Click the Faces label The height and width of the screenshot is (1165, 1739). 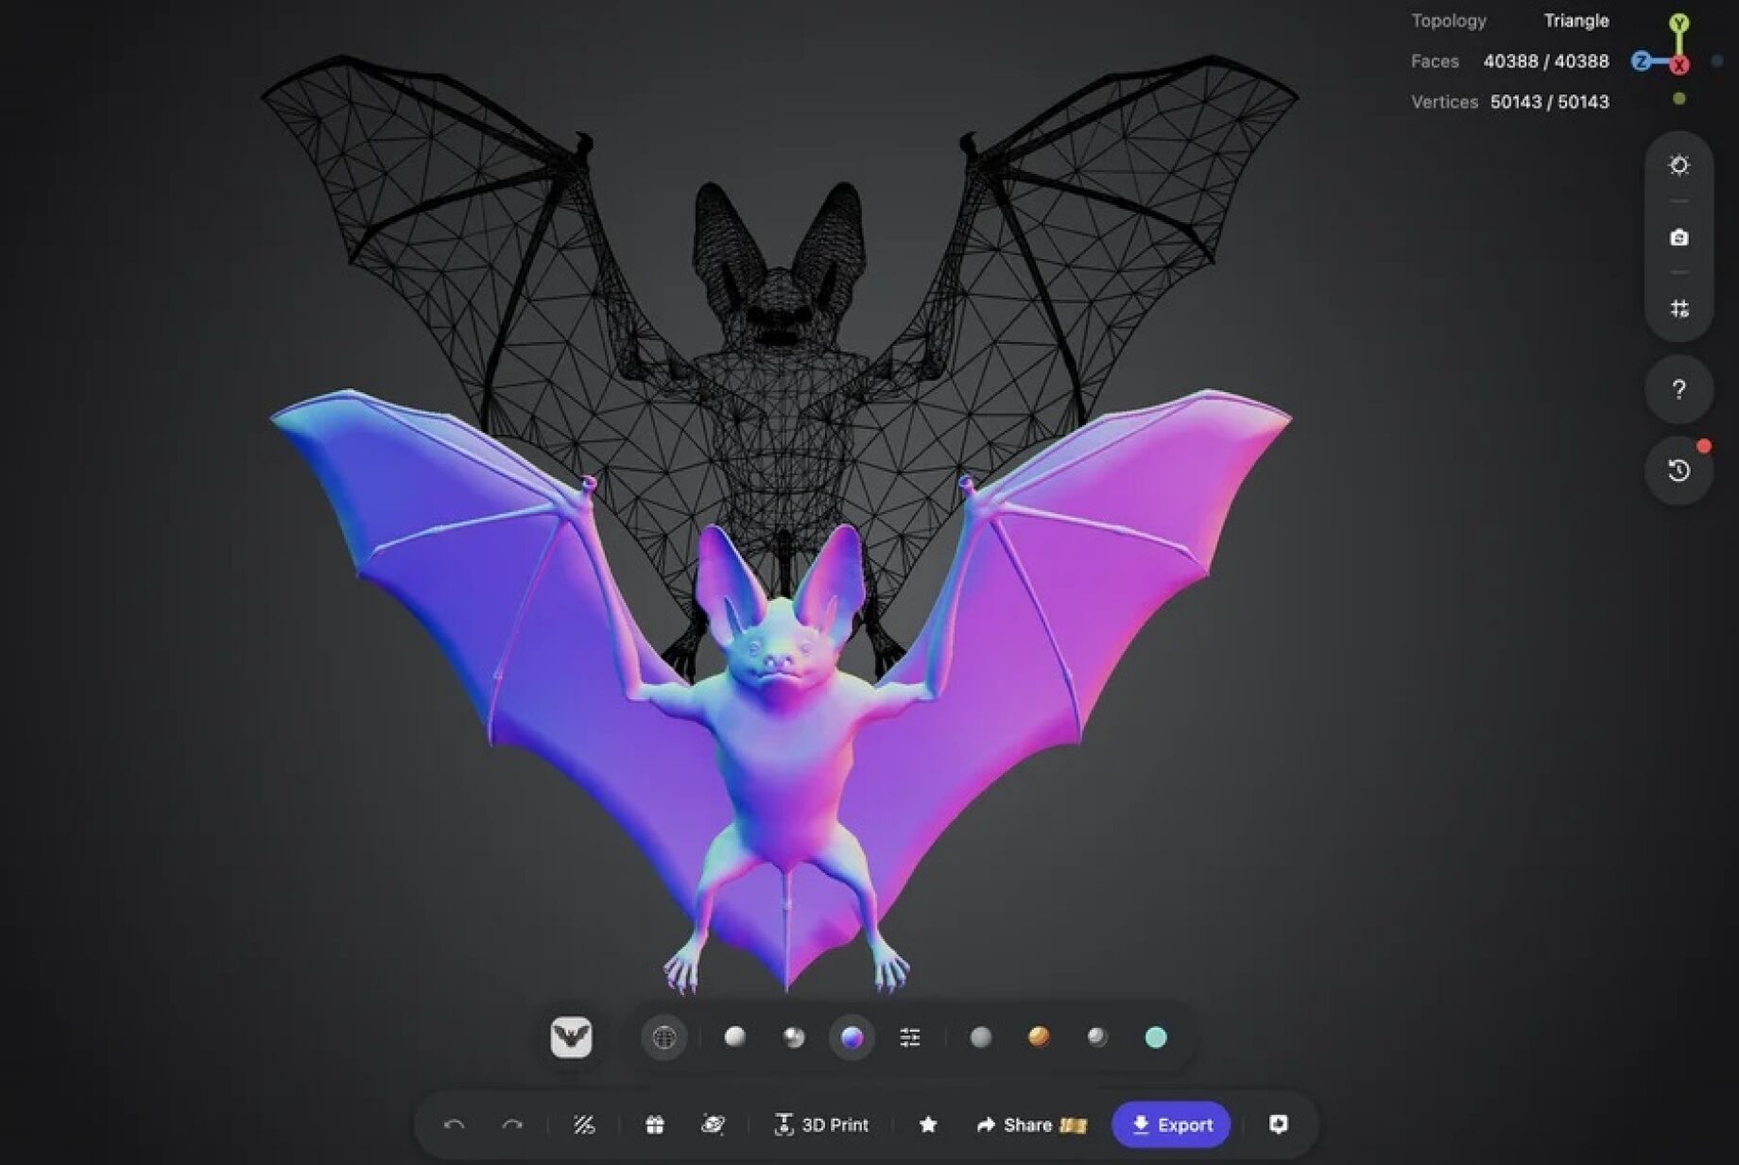[1435, 61]
